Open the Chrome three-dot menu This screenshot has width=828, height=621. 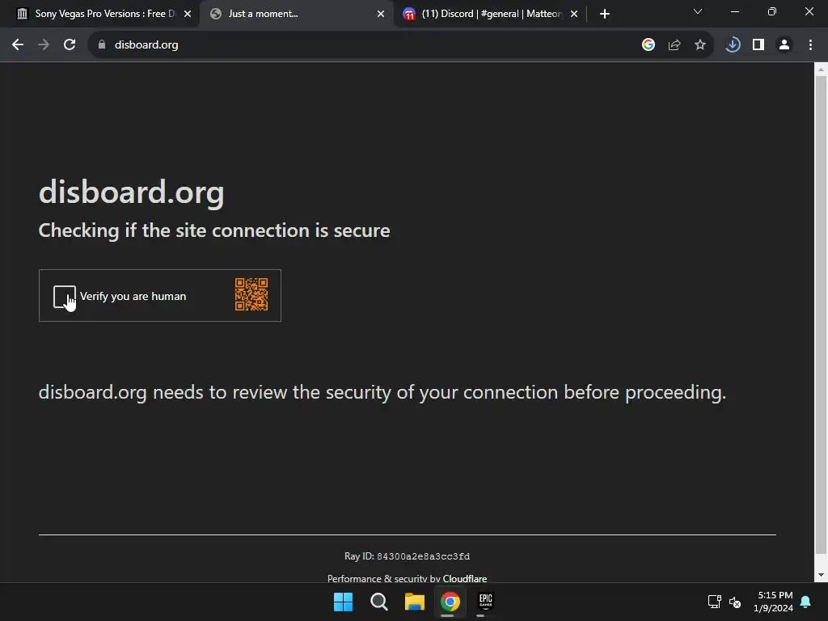(810, 45)
